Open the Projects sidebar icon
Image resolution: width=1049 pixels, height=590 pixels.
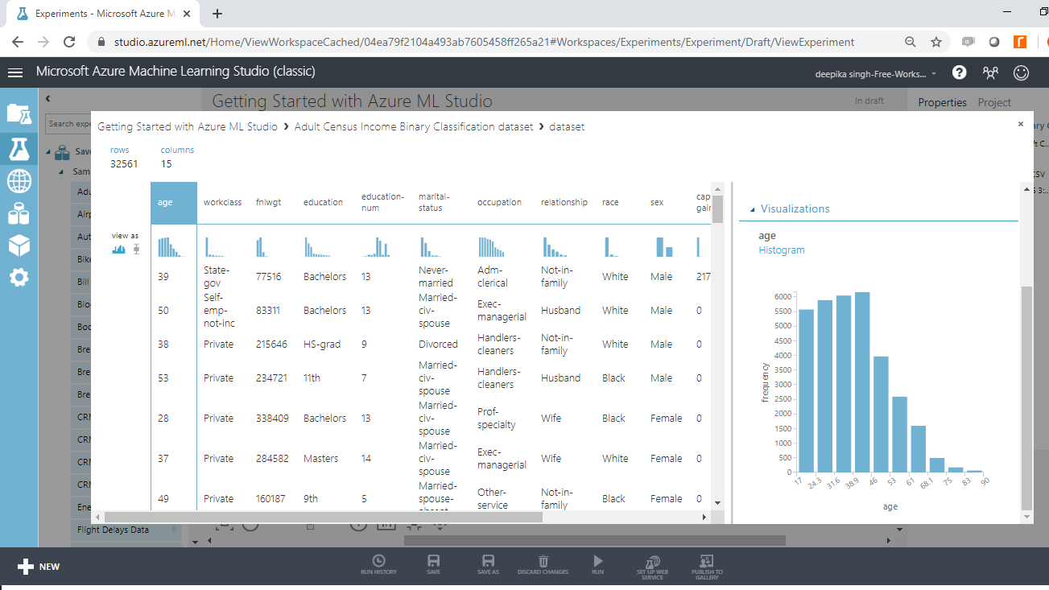pyautogui.click(x=19, y=113)
